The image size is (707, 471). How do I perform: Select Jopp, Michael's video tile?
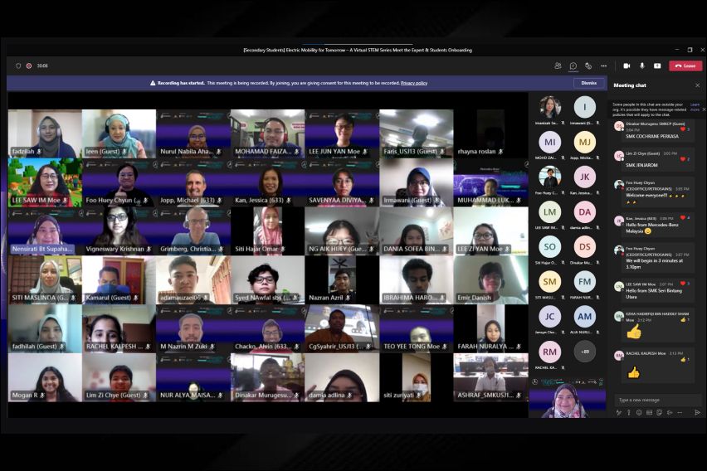click(x=193, y=186)
